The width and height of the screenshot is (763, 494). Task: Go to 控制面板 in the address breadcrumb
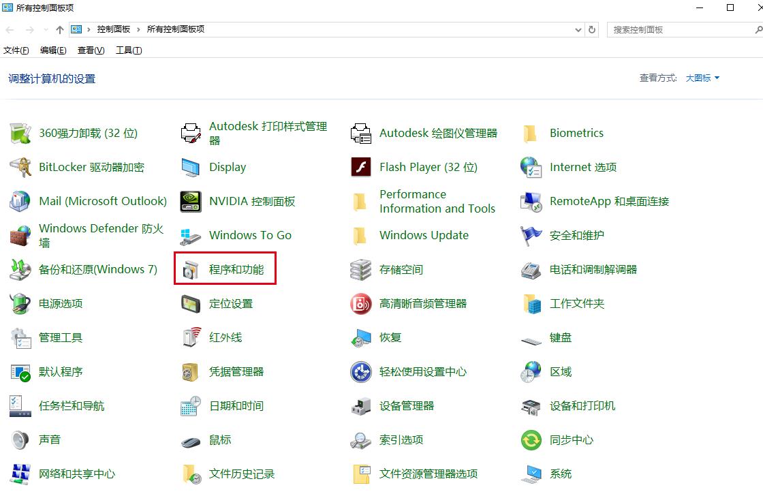click(x=113, y=29)
